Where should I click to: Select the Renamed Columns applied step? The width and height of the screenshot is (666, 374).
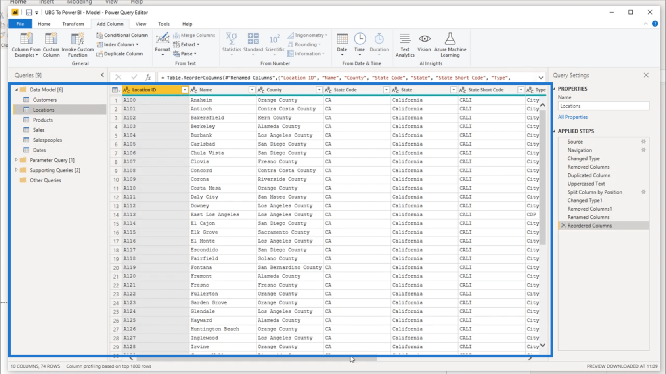coord(588,217)
